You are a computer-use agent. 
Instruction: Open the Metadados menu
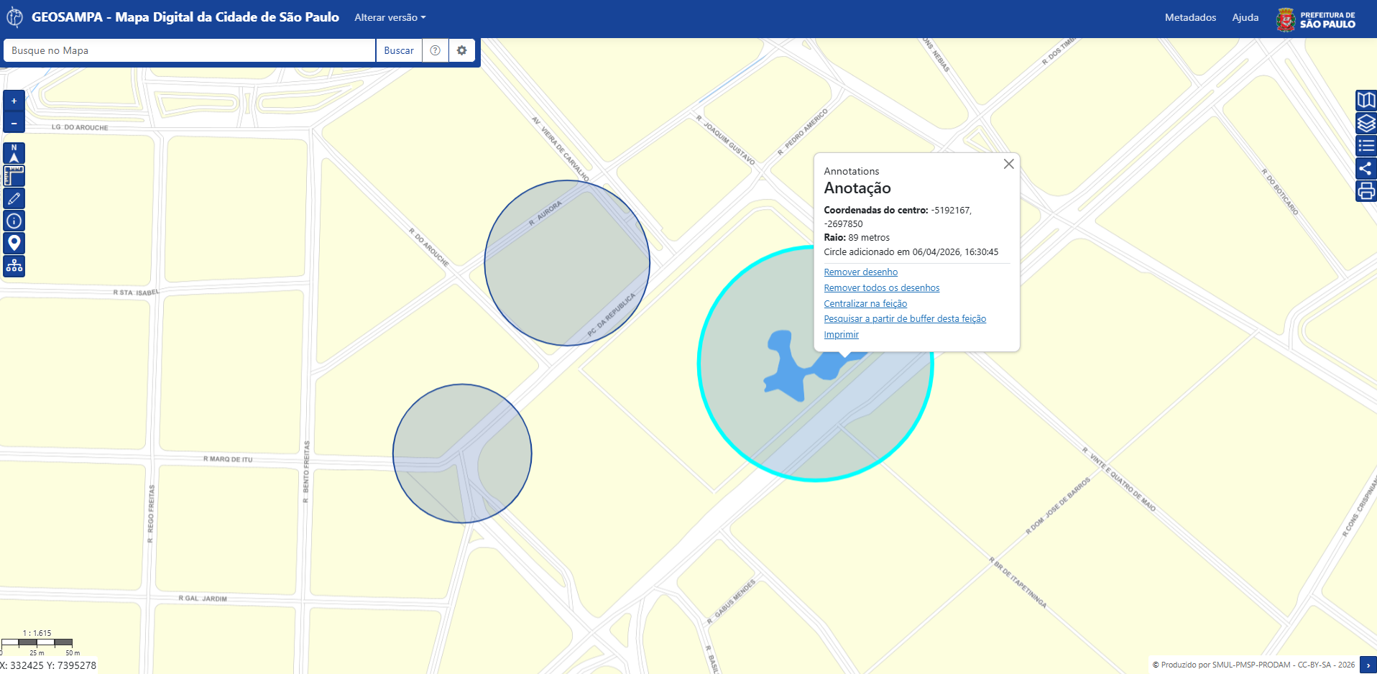pos(1190,17)
